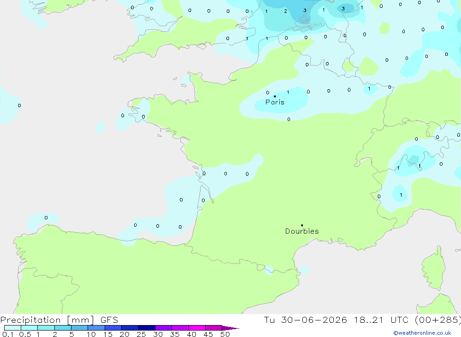Viewport: 461px width, 337px height.
Task: Click the Dourbies city label
Action: click(x=302, y=231)
